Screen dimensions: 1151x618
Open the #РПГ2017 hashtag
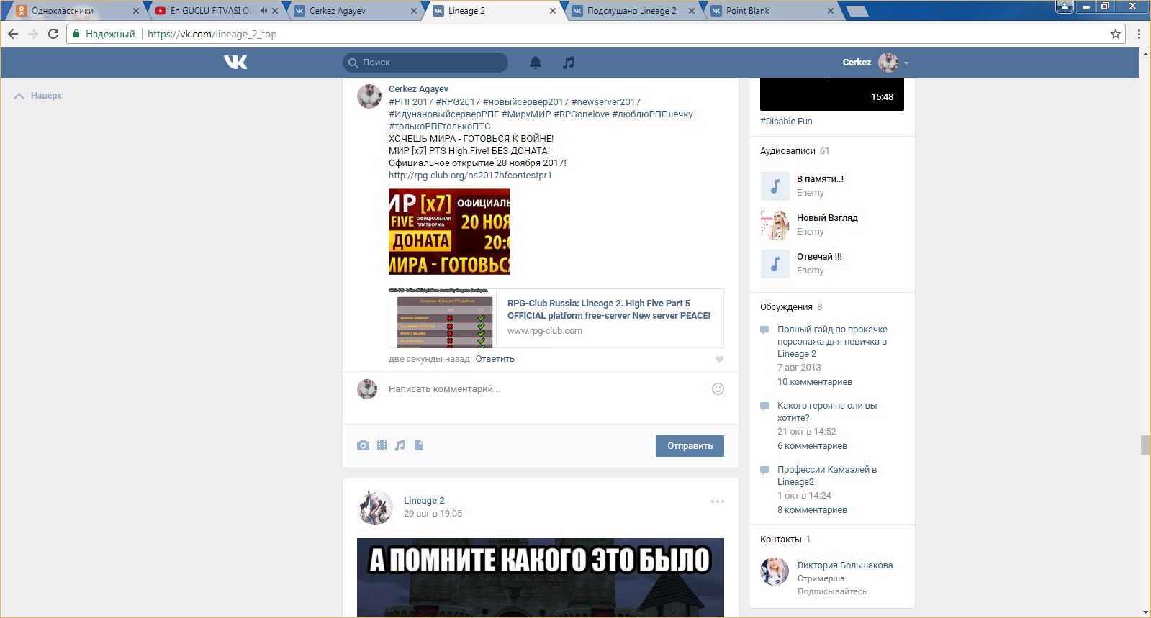411,102
